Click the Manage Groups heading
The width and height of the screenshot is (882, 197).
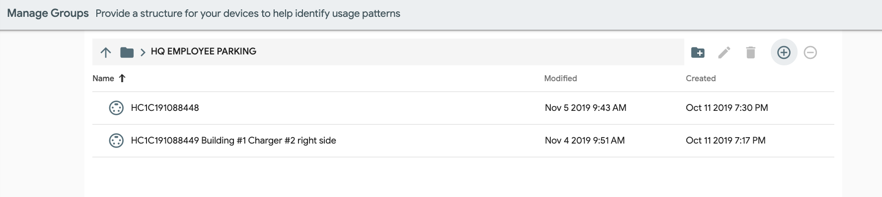point(48,13)
